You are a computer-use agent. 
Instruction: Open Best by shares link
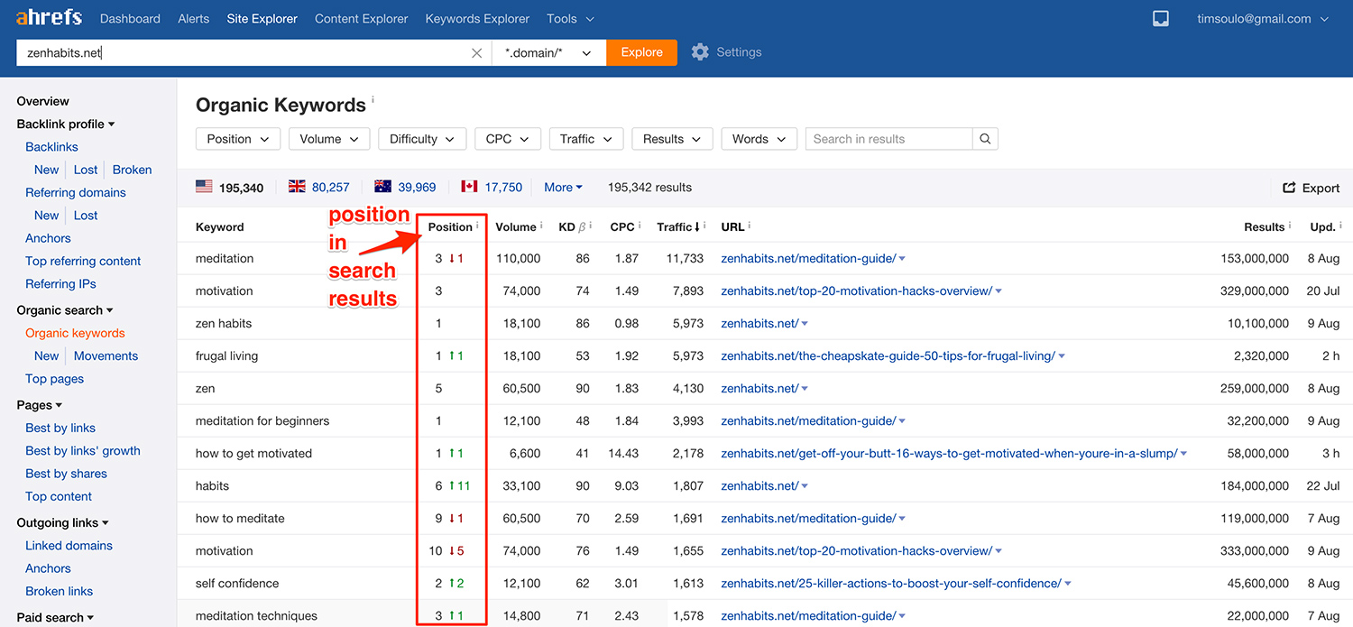pyautogui.click(x=66, y=474)
